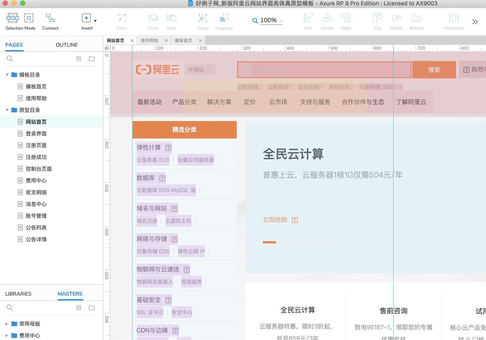The image size is (486, 340).
Task: Expand the 常用母版 folder
Action: point(7,324)
